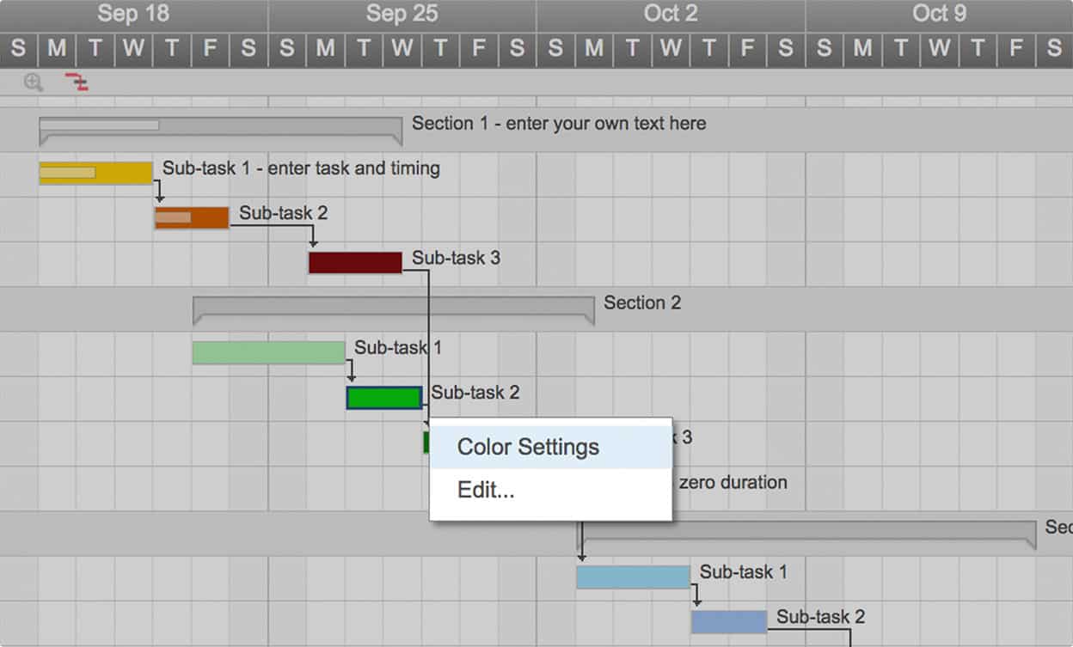This screenshot has height=647, width=1073.
Task: Click the periwinkle blue Sub-task 2 bar
Action: click(729, 622)
